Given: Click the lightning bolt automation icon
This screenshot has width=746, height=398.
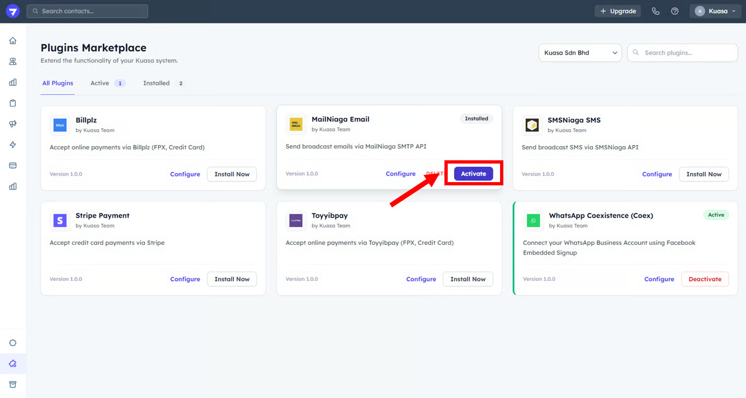Looking at the screenshot, I should click(x=13, y=144).
